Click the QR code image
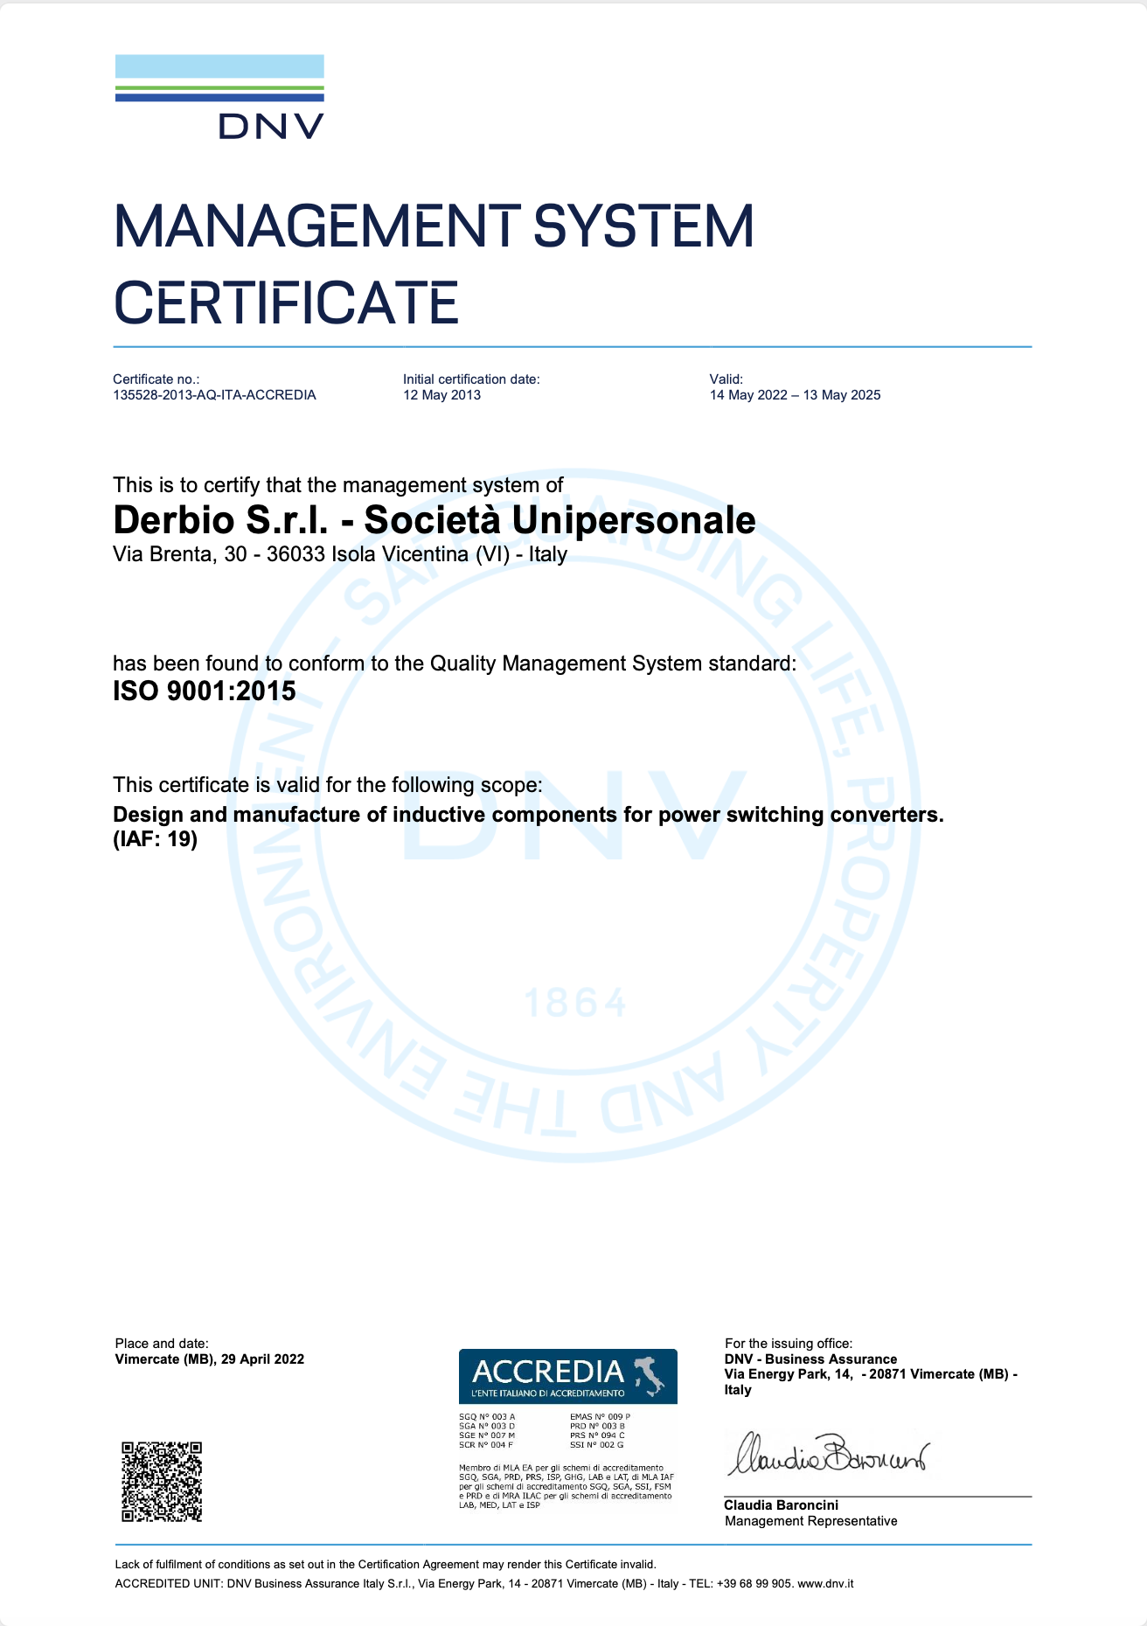This screenshot has width=1147, height=1626. click(162, 1482)
